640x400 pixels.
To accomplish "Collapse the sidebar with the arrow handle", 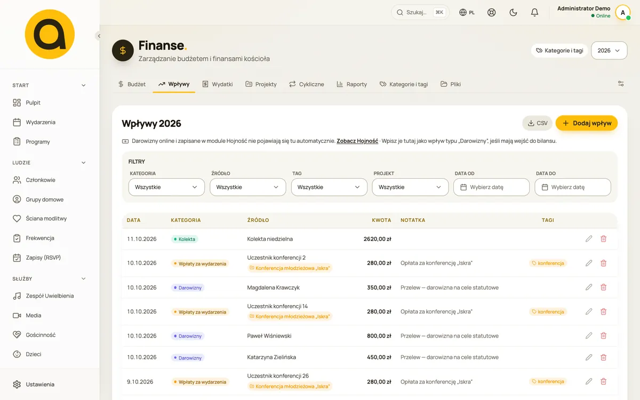I will click(x=99, y=36).
